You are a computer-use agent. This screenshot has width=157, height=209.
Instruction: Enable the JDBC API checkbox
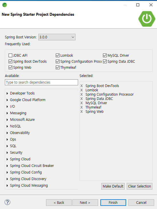tap(10, 55)
